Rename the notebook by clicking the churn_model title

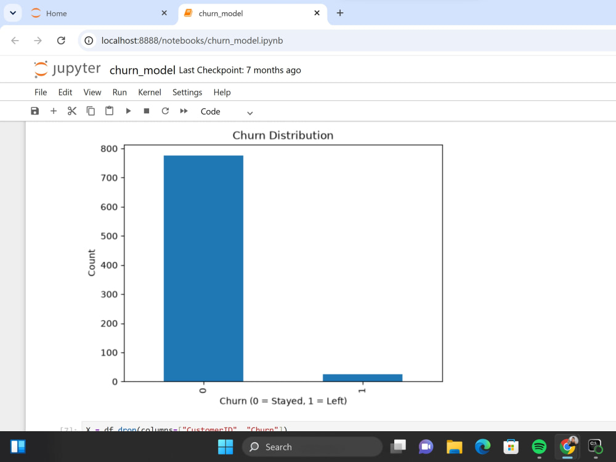(x=142, y=70)
